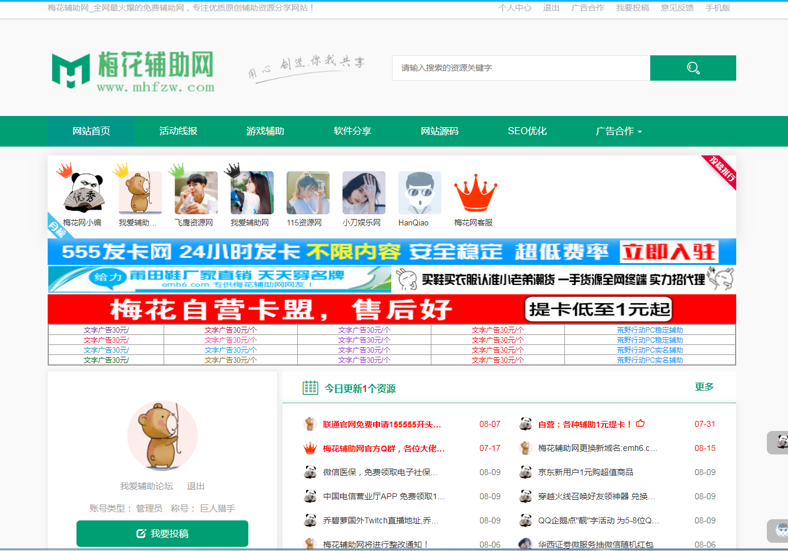Image resolution: width=788 pixels, height=551 pixels.
Task: Click the crown icon beside 梅花辅助网官方Q群
Action: pyautogui.click(x=310, y=449)
